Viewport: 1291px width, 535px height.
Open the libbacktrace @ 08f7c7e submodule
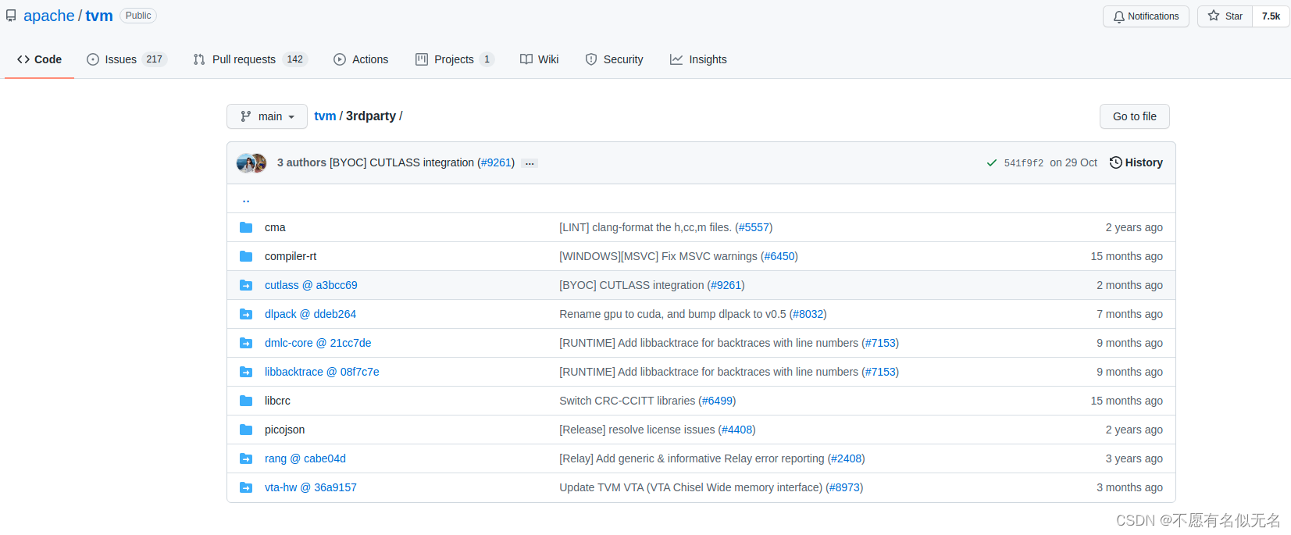tap(322, 372)
